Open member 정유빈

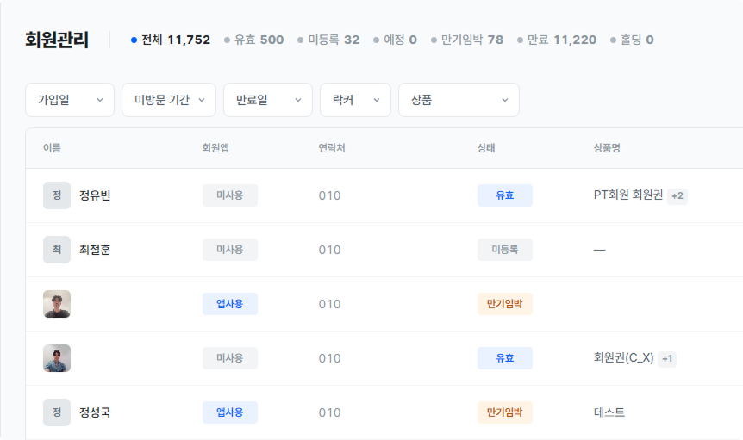click(x=95, y=195)
